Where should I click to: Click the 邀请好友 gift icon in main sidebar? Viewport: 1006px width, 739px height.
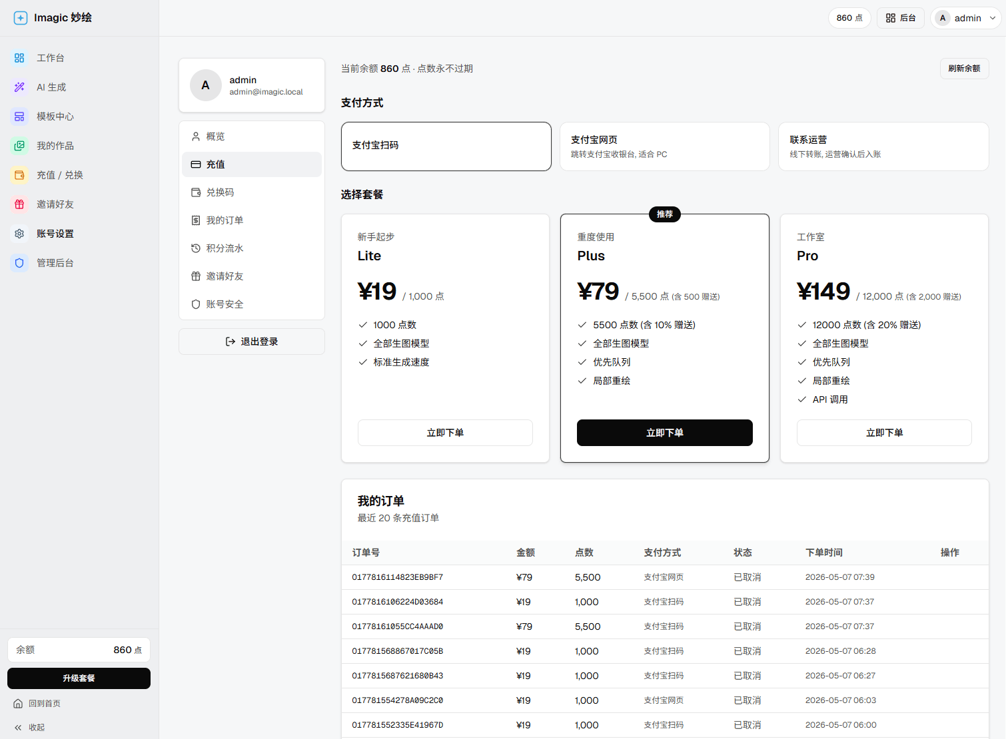click(x=19, y=204)
